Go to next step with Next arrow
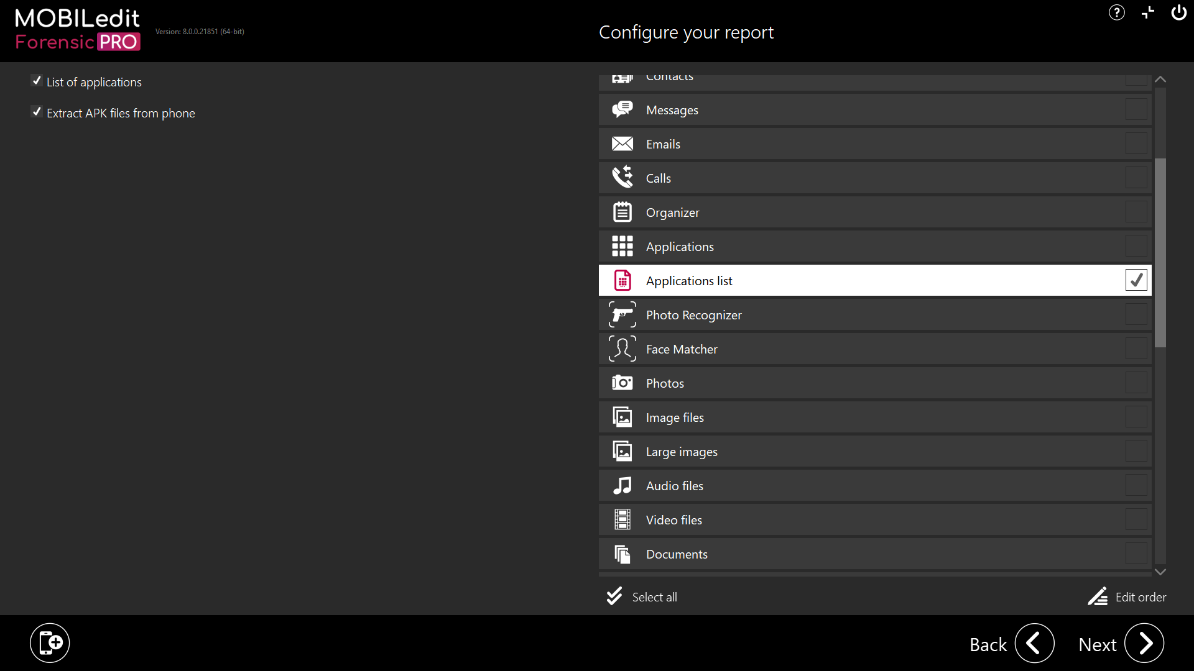1194x671 pixels. pos(1144,643)
